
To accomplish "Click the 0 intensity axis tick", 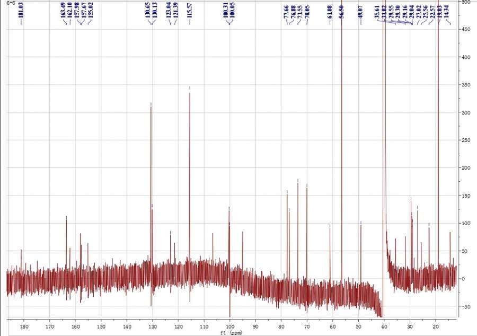I will (x=463, y=279).
